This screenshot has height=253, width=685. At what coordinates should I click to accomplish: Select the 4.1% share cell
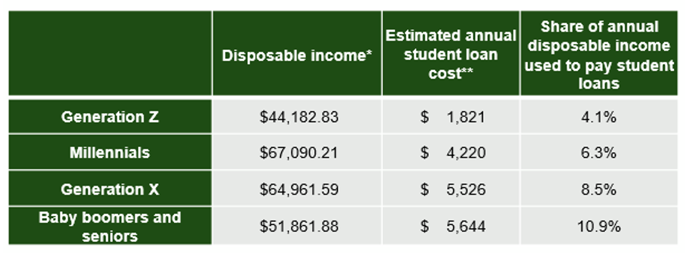point(599,117)
